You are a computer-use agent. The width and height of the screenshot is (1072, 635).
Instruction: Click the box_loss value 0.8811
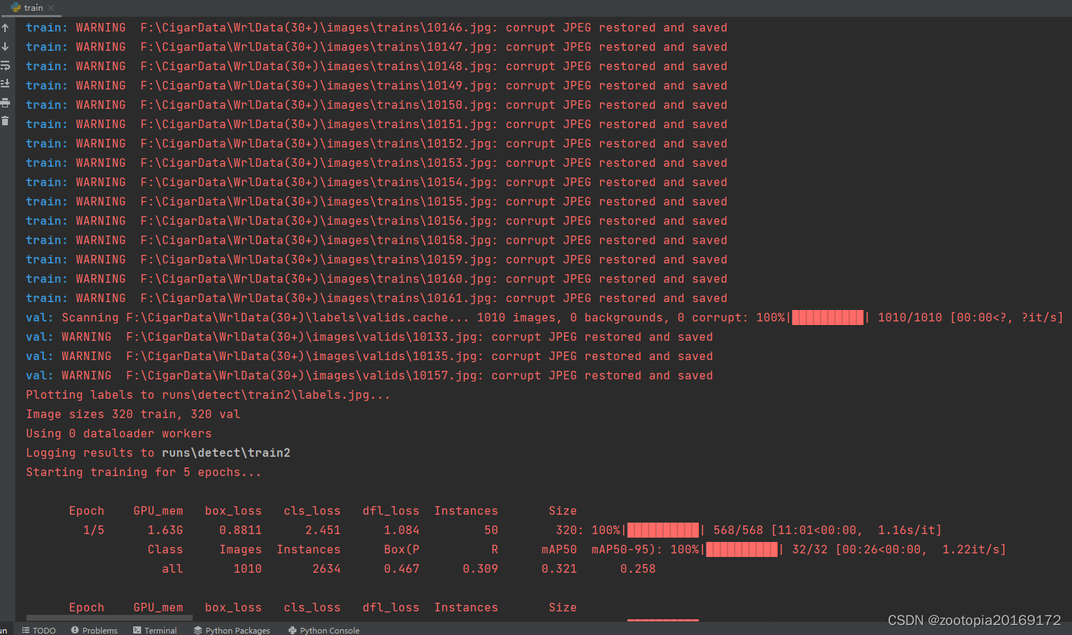pos(241,530)
